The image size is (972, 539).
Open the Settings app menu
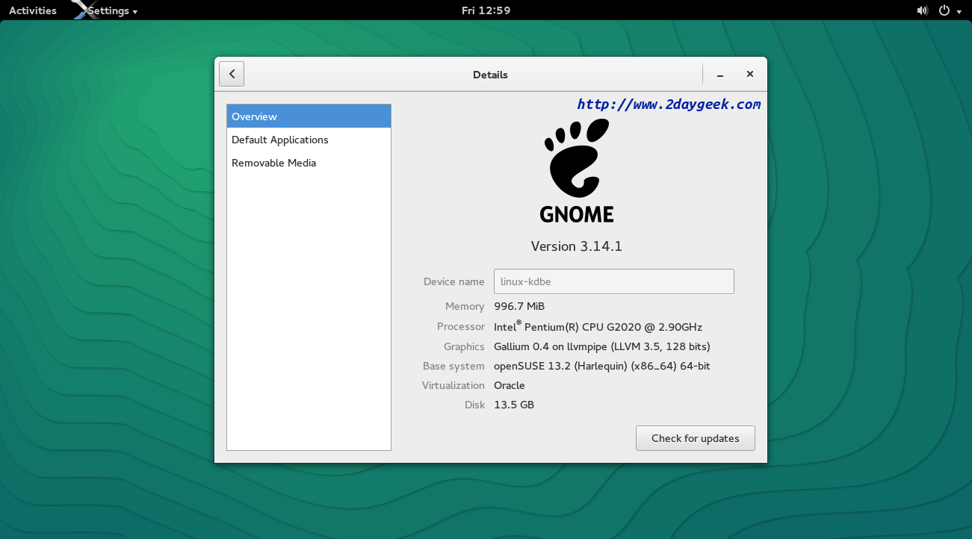pos(112,10)
